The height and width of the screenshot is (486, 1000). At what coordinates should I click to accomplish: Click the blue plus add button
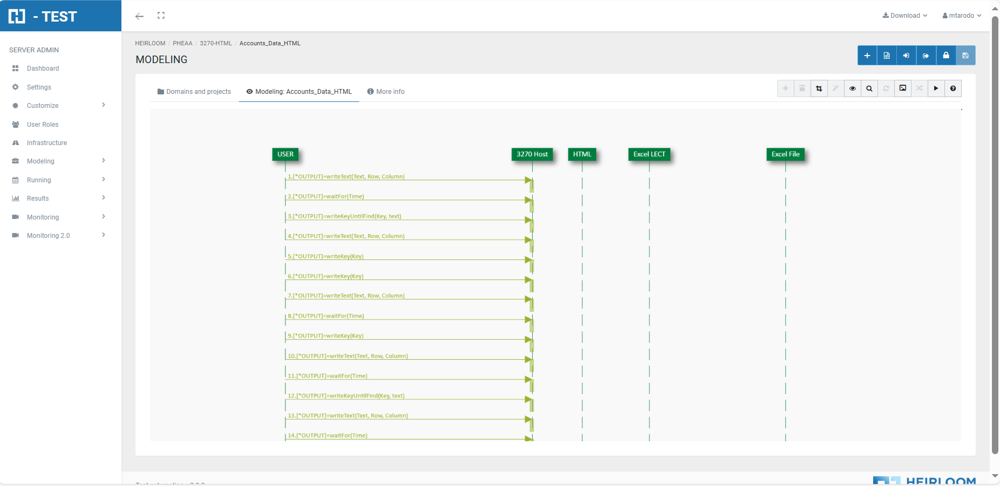867,56
